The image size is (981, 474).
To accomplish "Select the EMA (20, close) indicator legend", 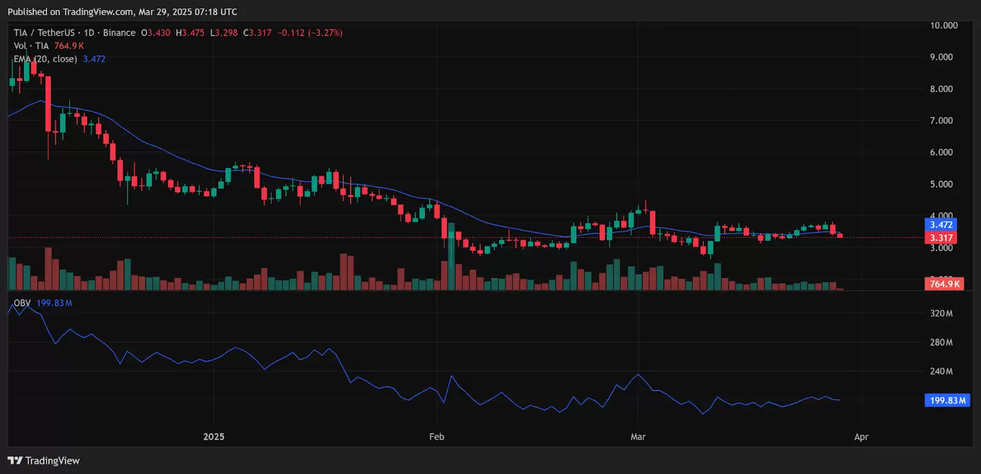I will click(45, 59).
